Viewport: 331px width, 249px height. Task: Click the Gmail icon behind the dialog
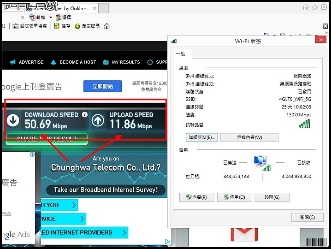point(244,235)
